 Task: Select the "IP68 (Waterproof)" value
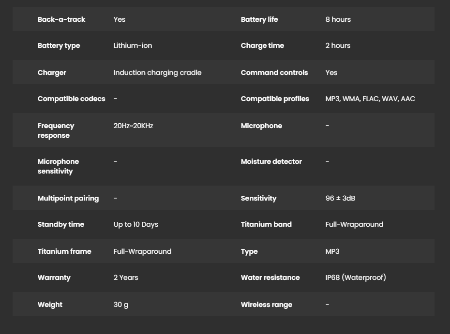pos(356,277)
